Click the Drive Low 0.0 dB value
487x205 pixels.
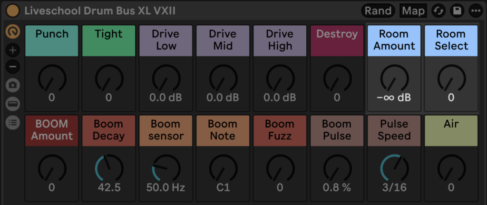[166, 98]
